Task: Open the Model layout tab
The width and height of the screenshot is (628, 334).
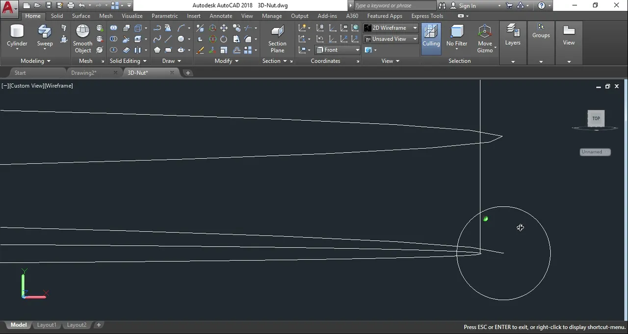Action: [x=19, y=325]
